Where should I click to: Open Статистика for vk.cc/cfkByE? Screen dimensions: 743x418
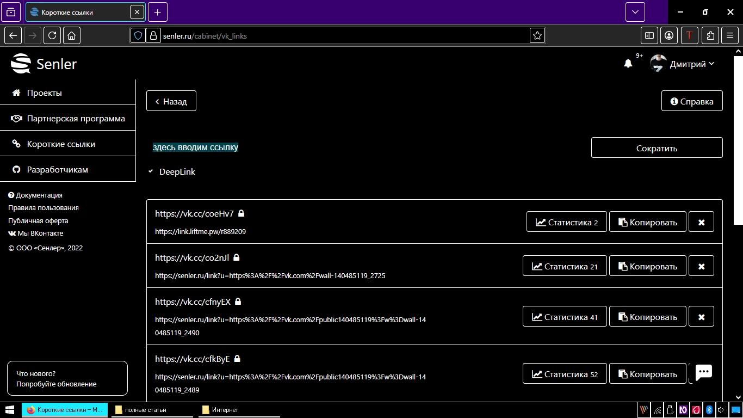565,374
